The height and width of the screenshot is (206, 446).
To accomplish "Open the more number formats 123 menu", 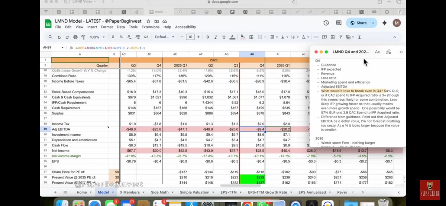I will pos(146,37).
